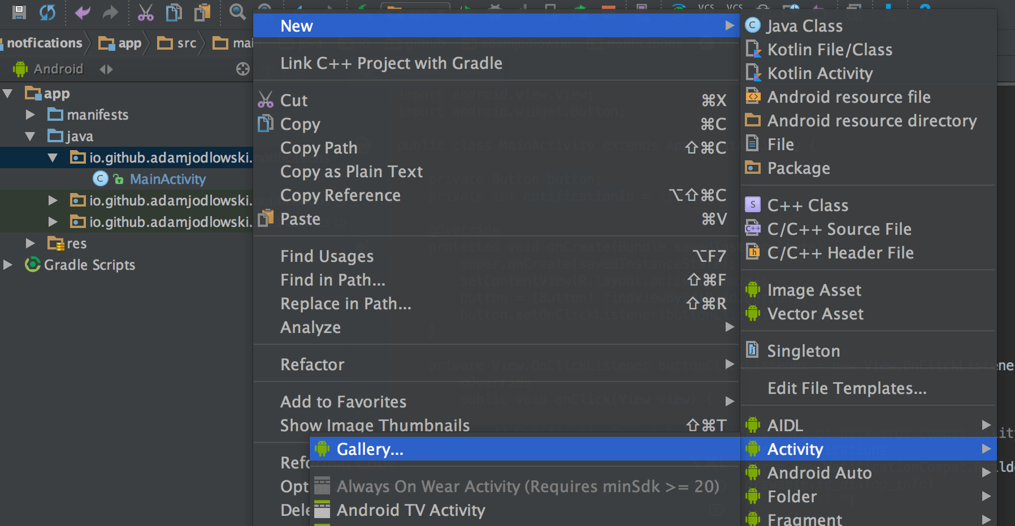The height and width of the screenshot is (526, 1015).
Task: Click the Redo arrow icon
Action: tap(110, 12)
